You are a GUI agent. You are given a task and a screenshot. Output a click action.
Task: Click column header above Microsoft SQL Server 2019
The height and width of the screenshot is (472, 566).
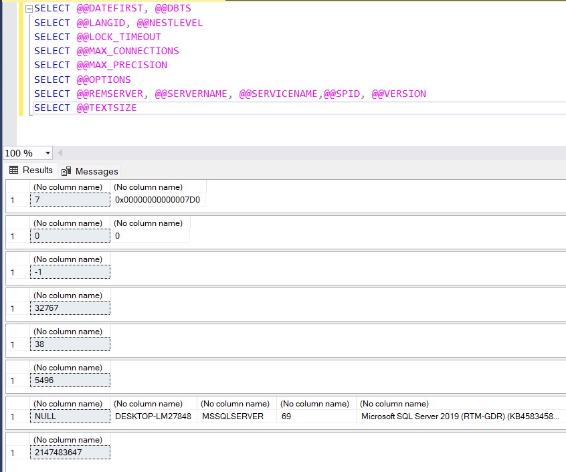click(x=462, y=404)
